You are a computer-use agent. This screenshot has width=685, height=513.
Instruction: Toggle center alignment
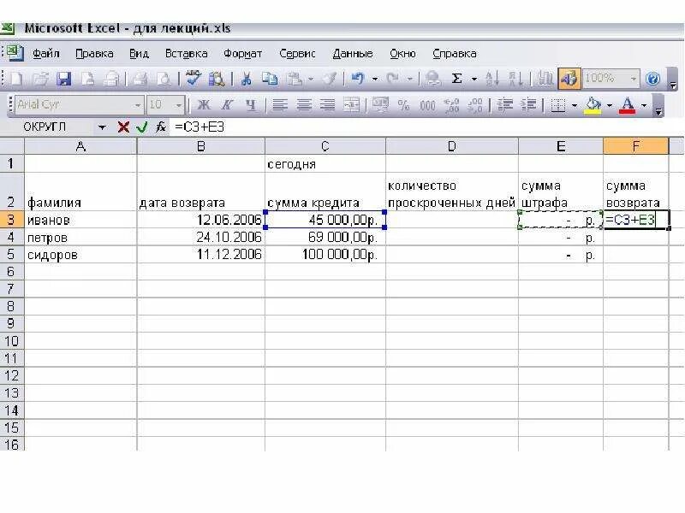click(x=304, y=104)
